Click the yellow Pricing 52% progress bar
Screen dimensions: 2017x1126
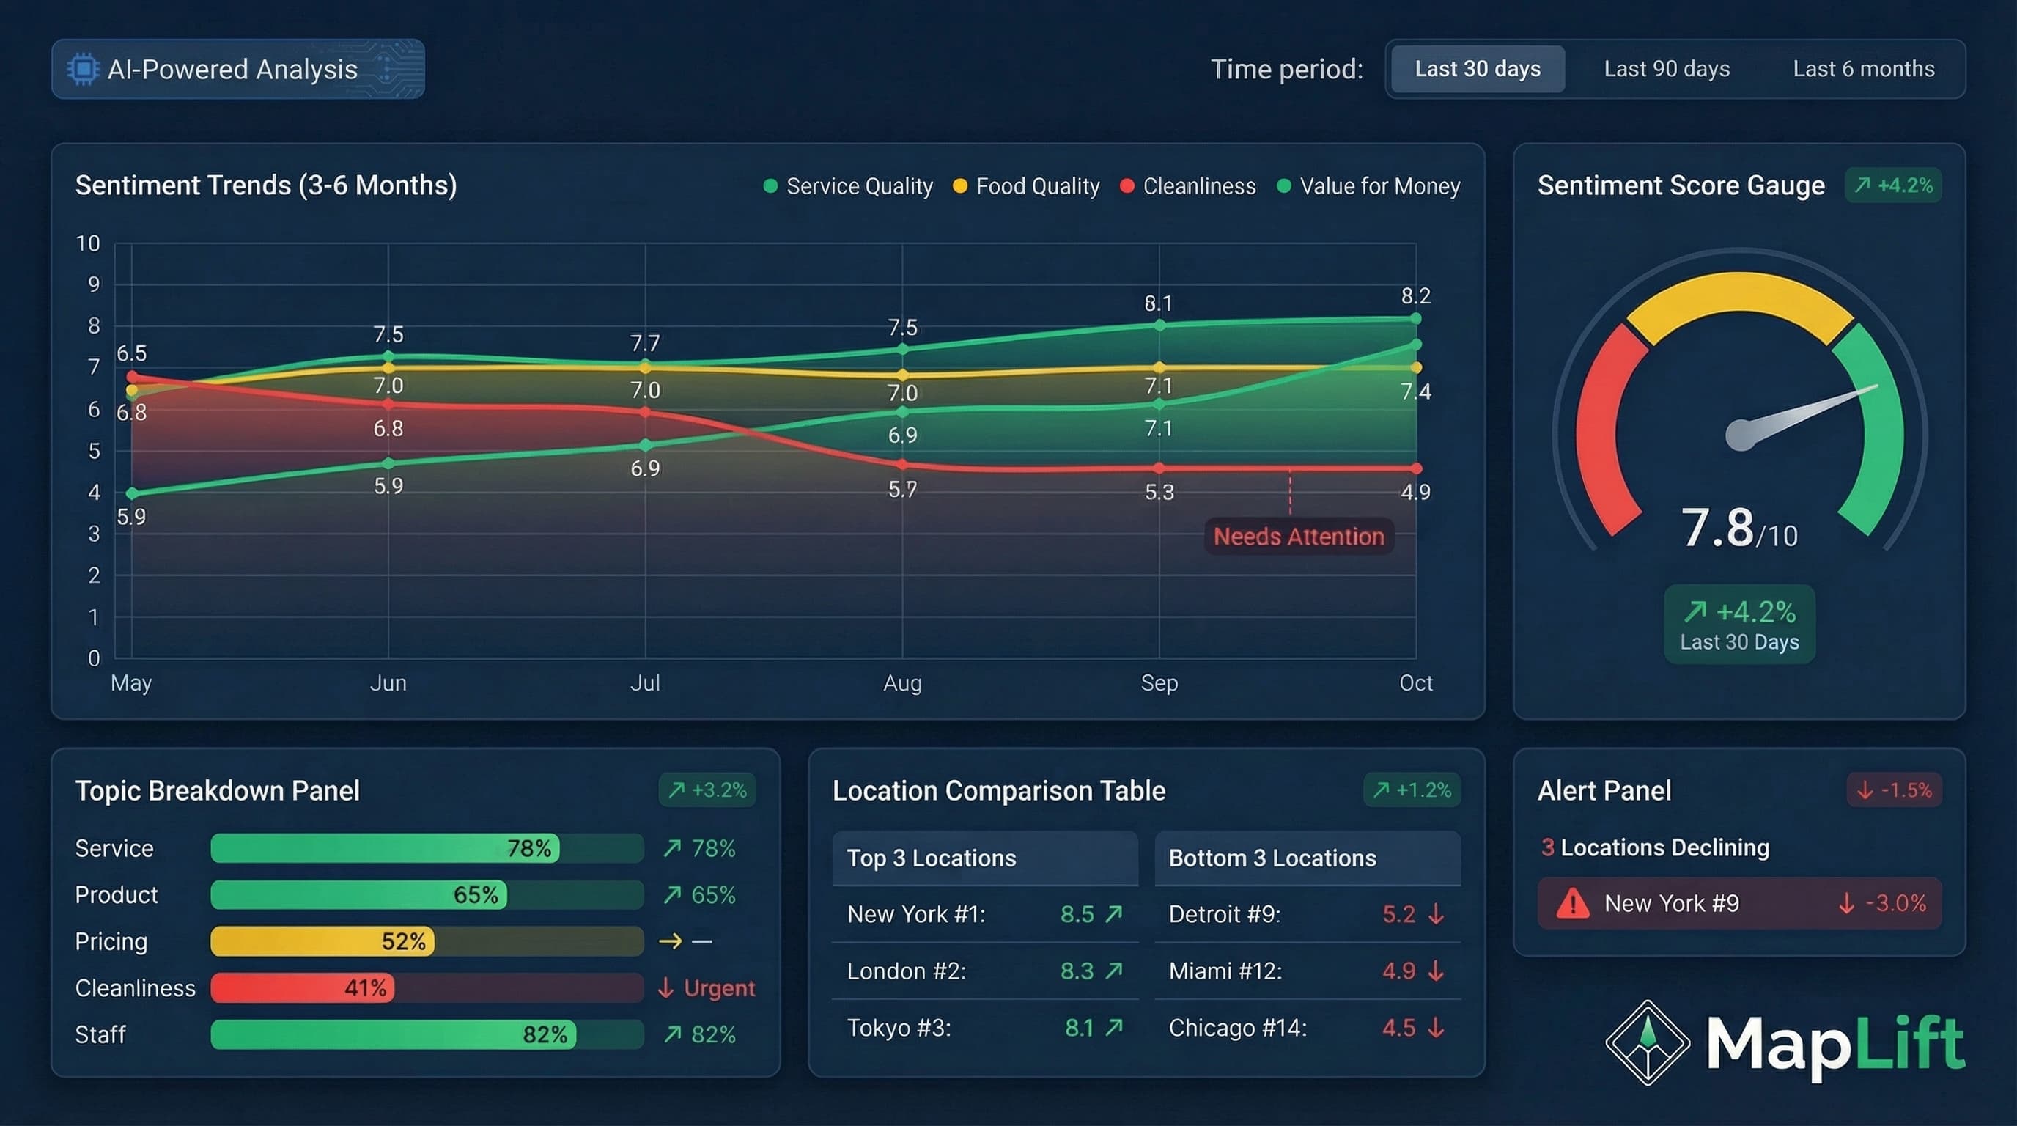(x=321, y=941)
